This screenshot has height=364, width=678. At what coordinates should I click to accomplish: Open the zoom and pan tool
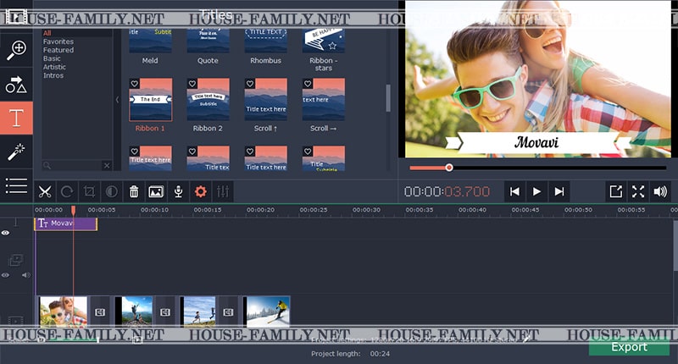coord(16,50)
